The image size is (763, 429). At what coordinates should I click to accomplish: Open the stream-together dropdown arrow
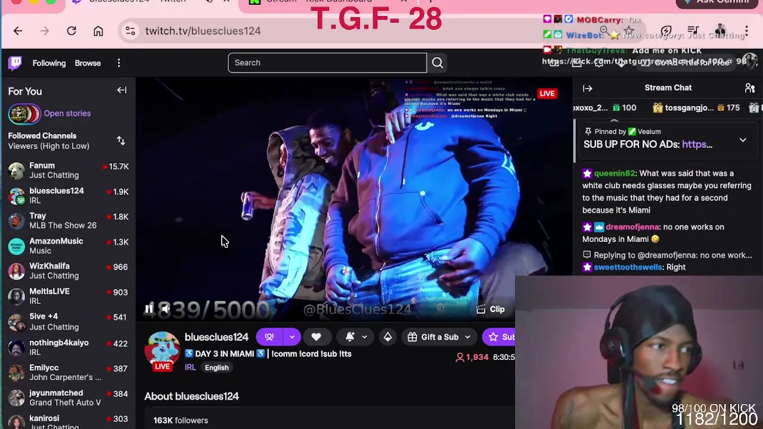[x=292, y=337]
